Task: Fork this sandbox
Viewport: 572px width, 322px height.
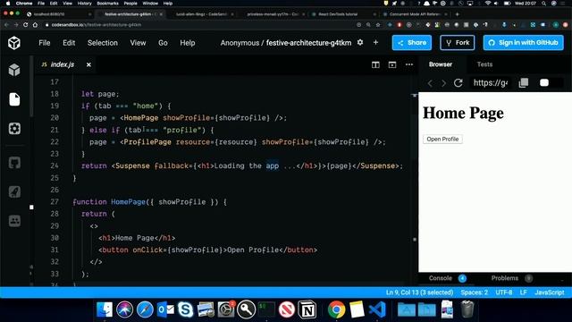Action: (457, 43)
